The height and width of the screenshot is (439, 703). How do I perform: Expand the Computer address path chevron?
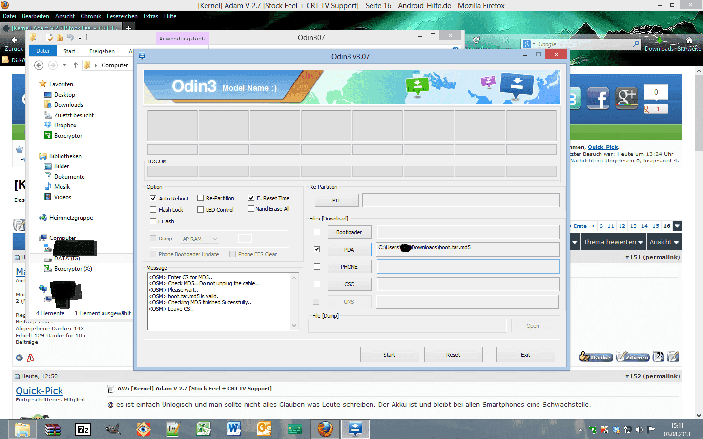(x=96, y=65)
